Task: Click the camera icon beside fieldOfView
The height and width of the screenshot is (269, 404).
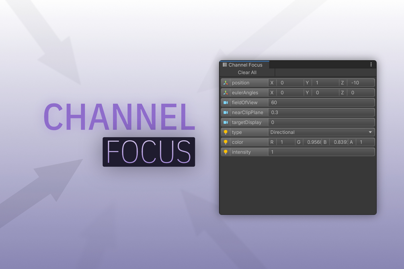Action: [226, 102]
